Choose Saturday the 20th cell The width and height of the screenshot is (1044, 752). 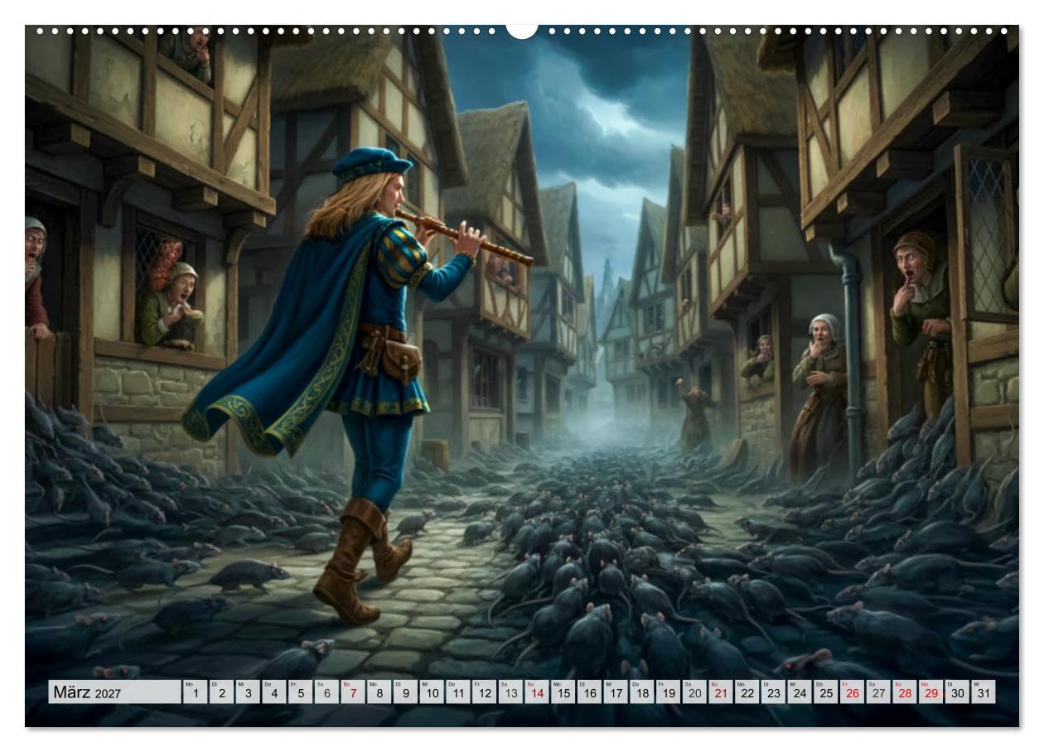click(694, 692)
